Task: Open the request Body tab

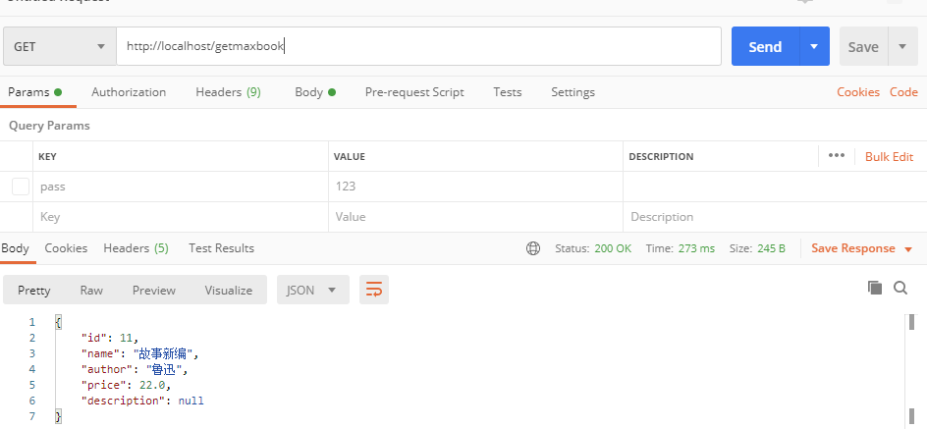Action: coord(315,92)
